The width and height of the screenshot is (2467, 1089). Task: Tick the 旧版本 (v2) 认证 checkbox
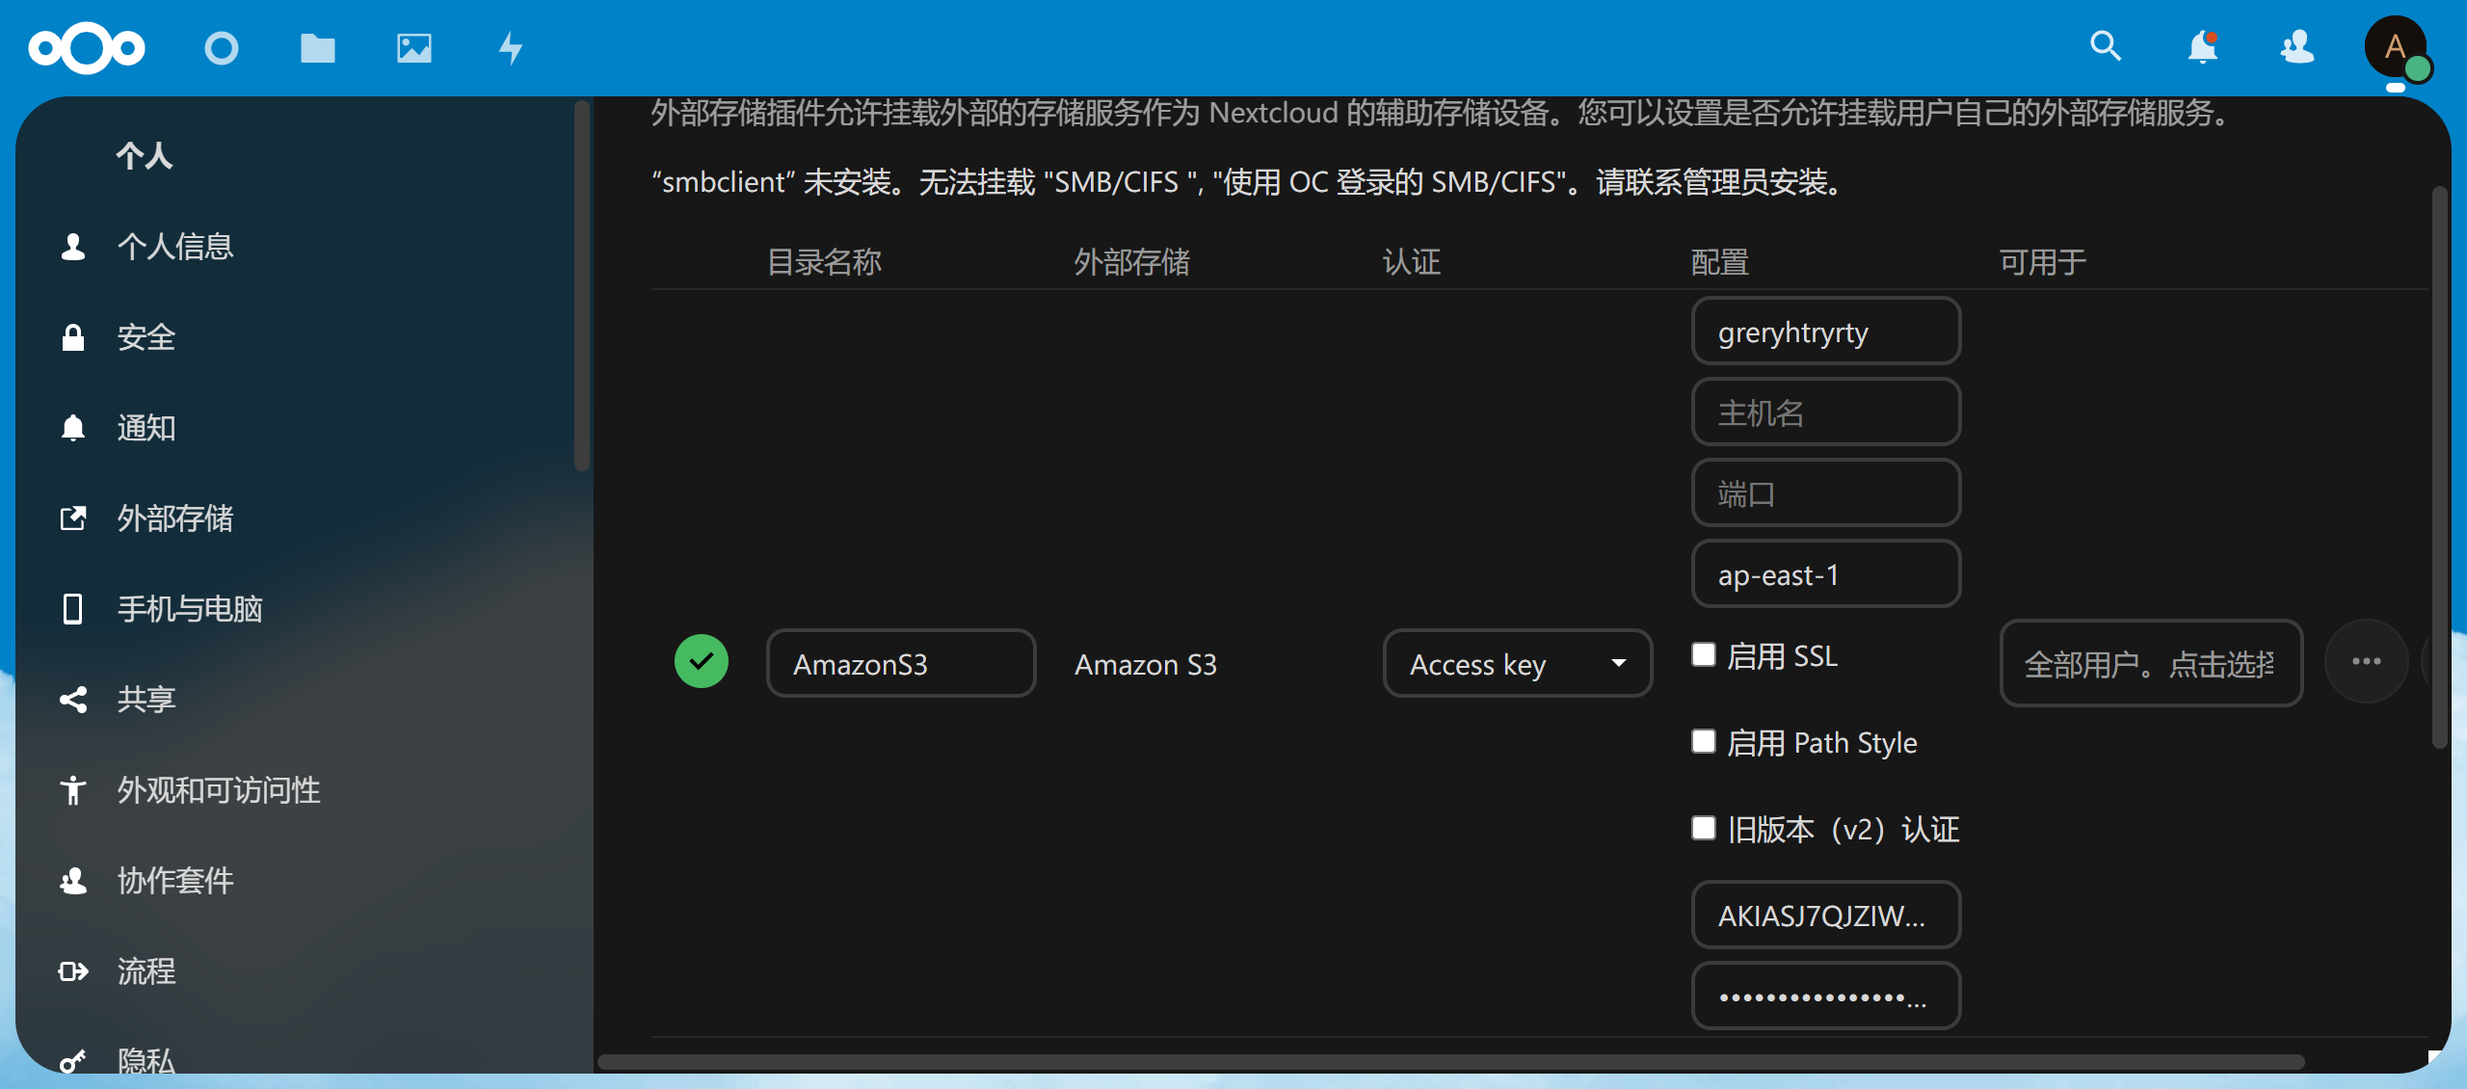click(x=1704, y=829)
